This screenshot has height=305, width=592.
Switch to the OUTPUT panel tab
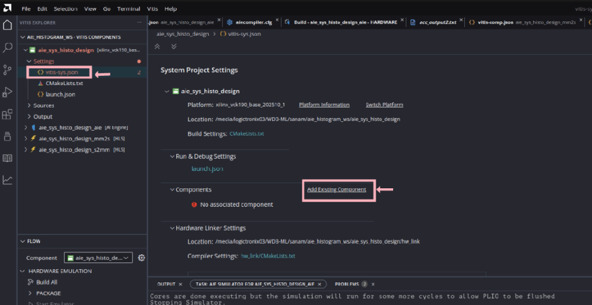point(166,284)
